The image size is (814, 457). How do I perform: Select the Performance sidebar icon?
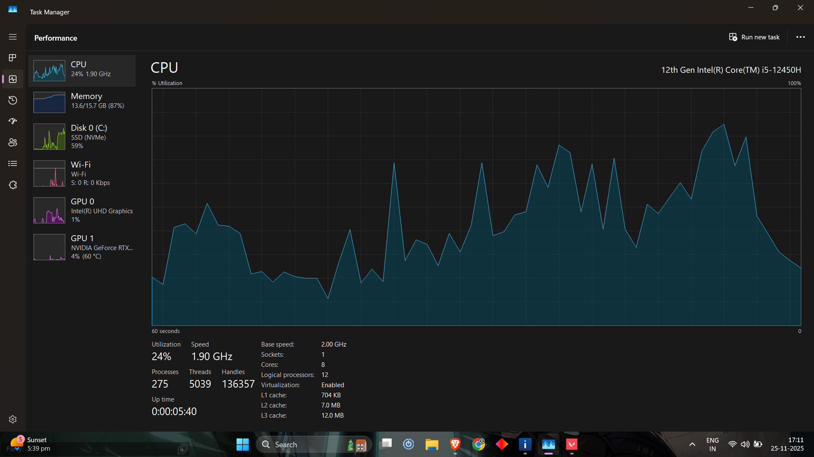(x=13, y=79)
